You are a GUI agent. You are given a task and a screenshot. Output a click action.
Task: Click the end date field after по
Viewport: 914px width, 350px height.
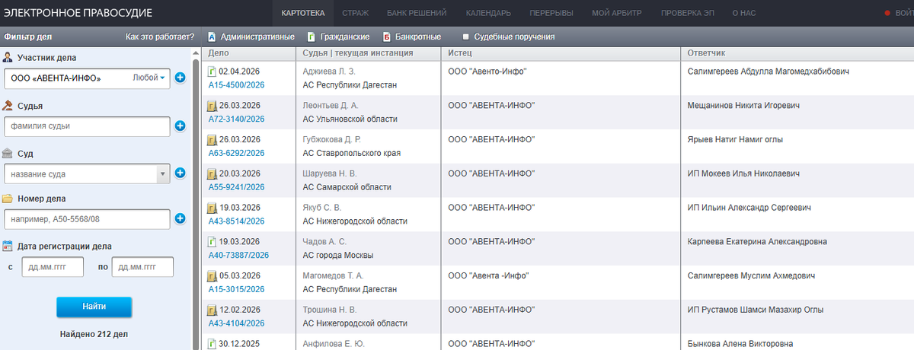[x=143, y=267]
